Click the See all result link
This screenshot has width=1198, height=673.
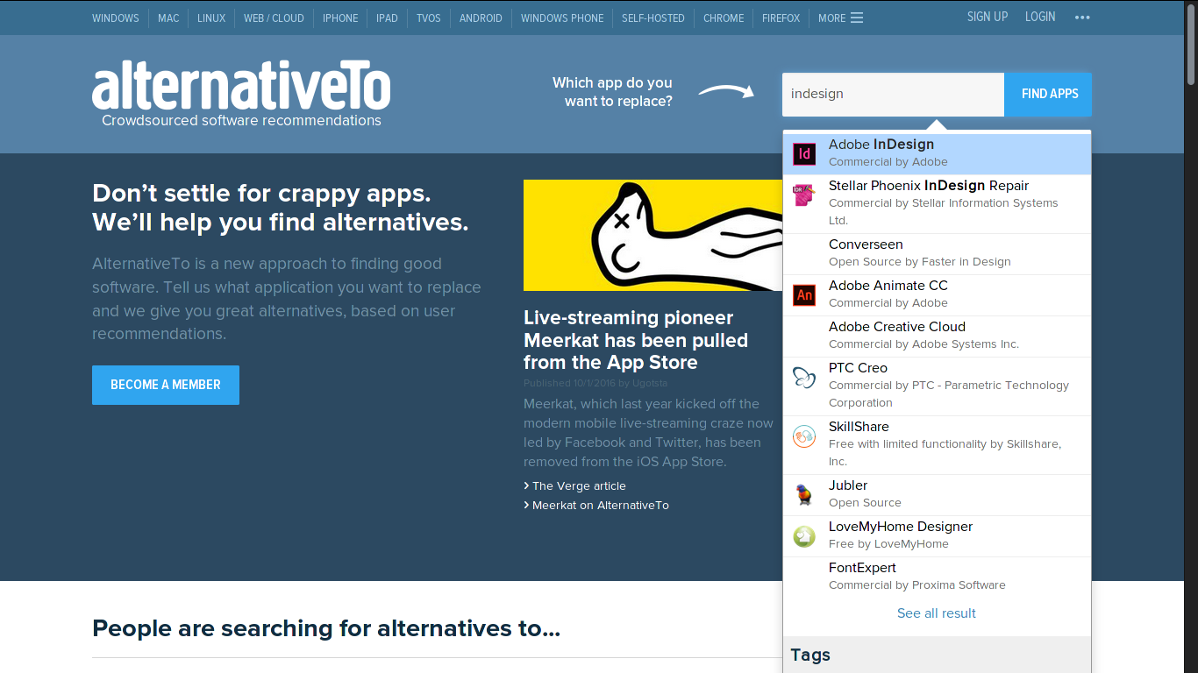coord(937,613)
